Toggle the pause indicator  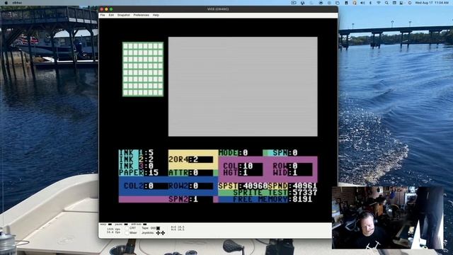coord(126,224)
